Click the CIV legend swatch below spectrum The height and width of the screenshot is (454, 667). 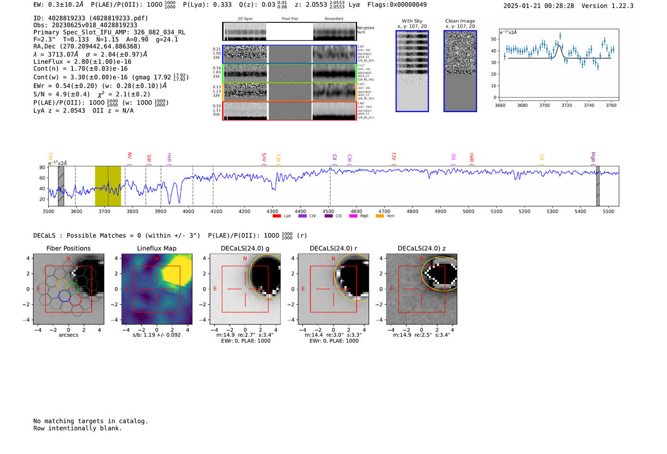pos(302,216)
